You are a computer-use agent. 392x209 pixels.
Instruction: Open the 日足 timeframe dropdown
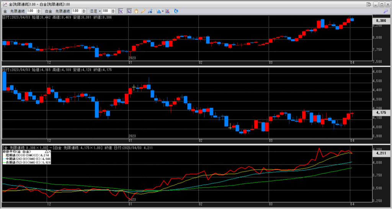(95, 11)
